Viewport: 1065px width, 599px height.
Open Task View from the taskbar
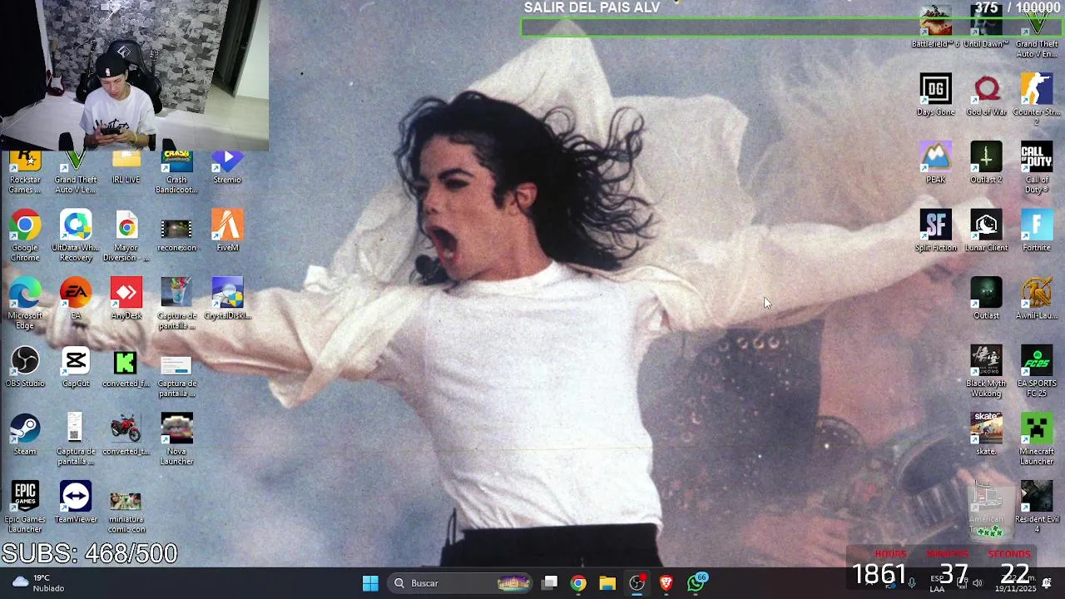click(550, 583)
